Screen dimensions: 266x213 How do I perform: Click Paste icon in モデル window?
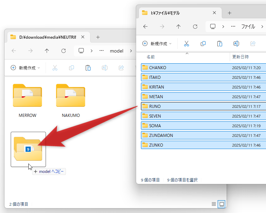pyautogui.click(x=220, y=44)
